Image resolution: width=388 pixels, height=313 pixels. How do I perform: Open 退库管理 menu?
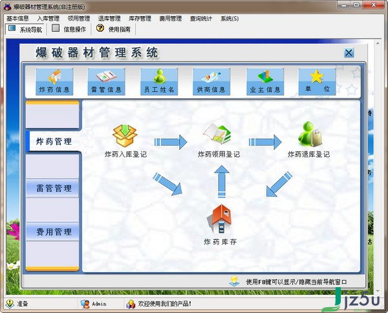[x=109, y=18]
